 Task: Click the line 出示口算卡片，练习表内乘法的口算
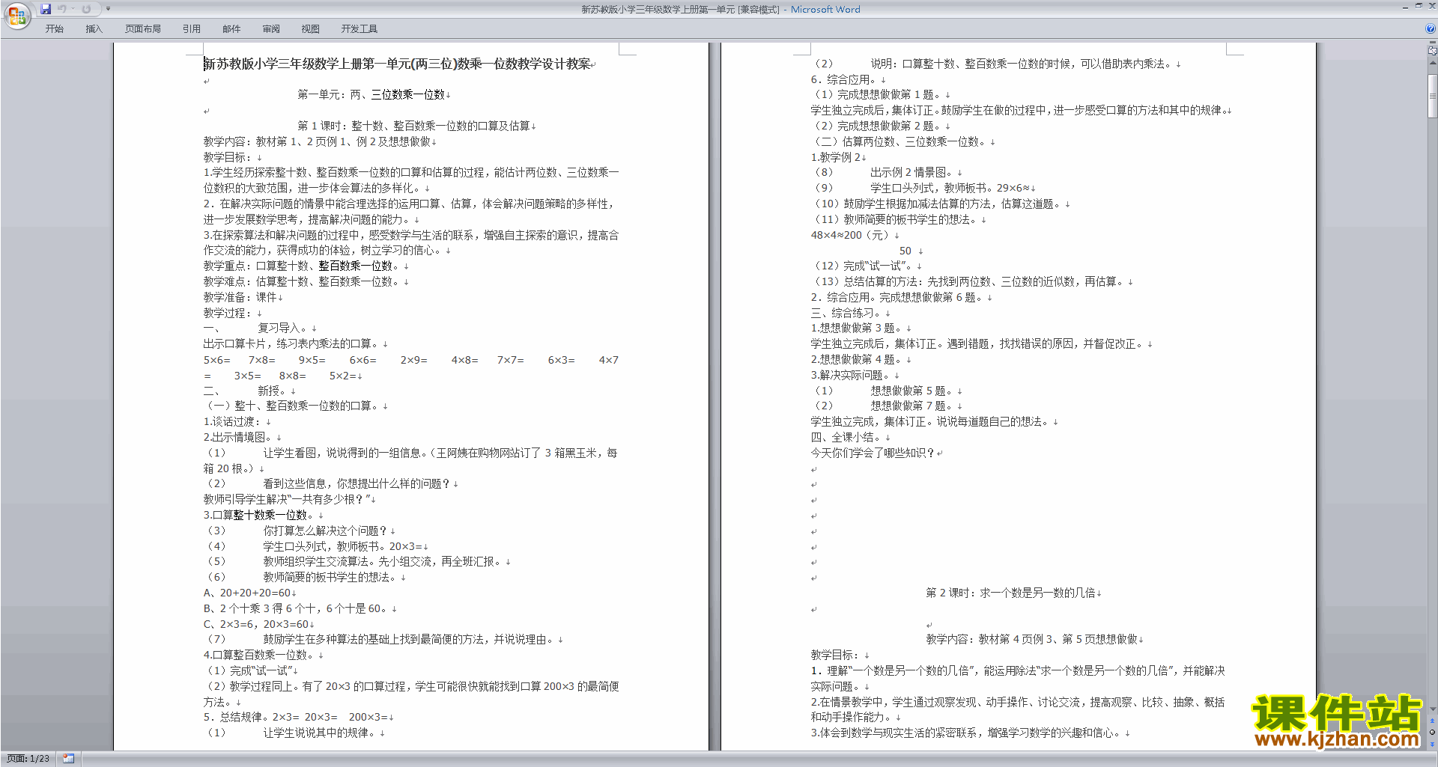293,343
